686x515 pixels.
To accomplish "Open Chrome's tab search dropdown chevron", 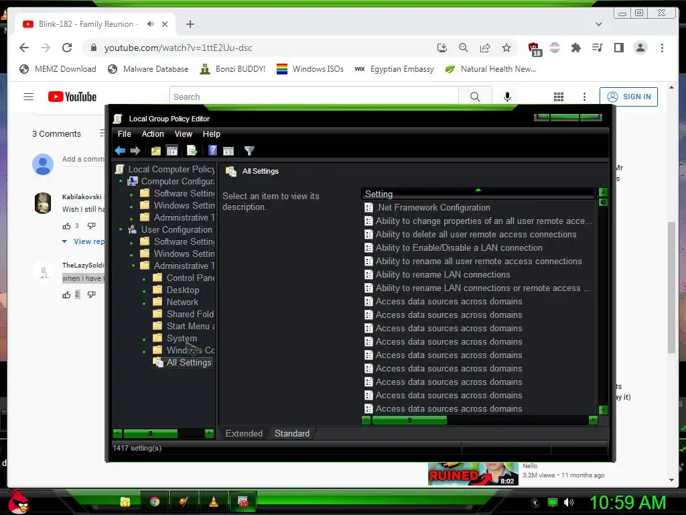I will [x=599, y=24].
